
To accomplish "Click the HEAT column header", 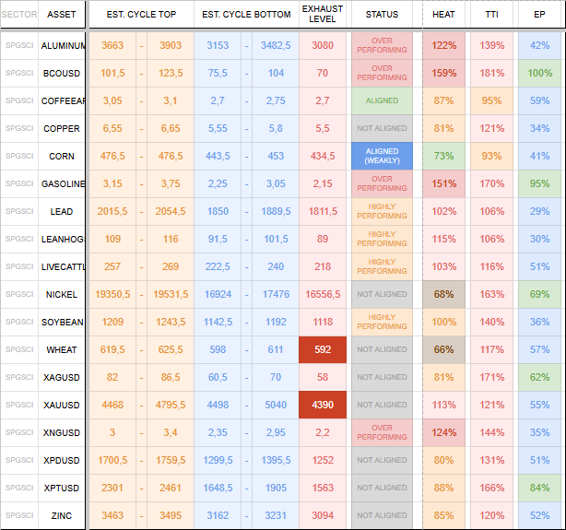I will tap(443, 15).
